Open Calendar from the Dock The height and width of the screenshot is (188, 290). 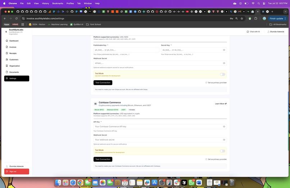tap(125, 183)
